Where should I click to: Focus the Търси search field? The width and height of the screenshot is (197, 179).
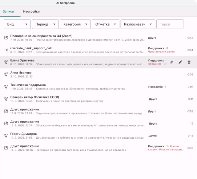coord(170,24)
